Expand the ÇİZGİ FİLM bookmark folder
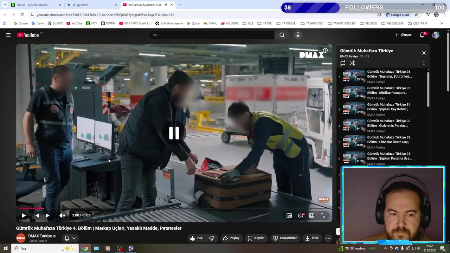 (x=417, y=24)
